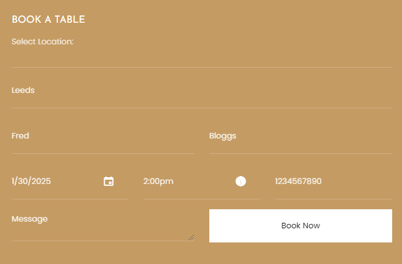
Task: Click the Message placeholder text
Action: (30, 219)
